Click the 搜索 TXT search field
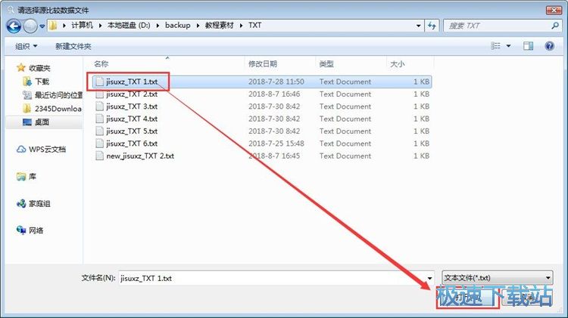Screen dimensions: 568x318 (496, 26)
